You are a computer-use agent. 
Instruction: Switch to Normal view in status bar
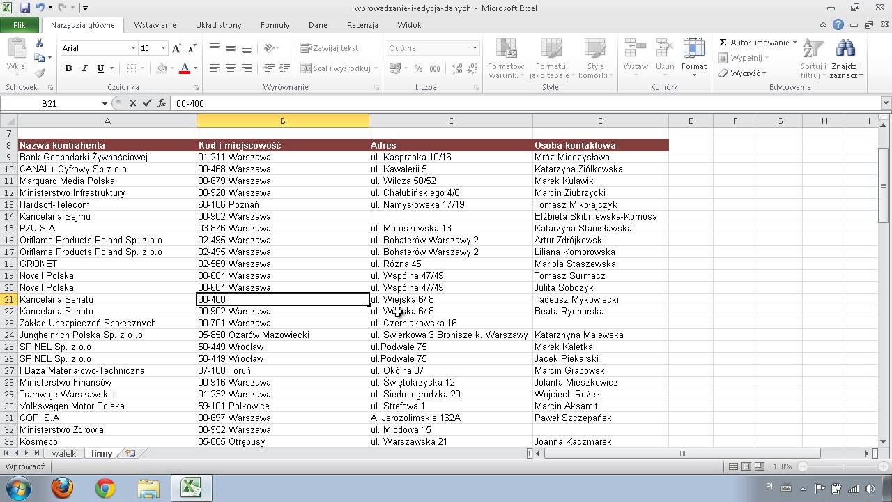[733, 466]
